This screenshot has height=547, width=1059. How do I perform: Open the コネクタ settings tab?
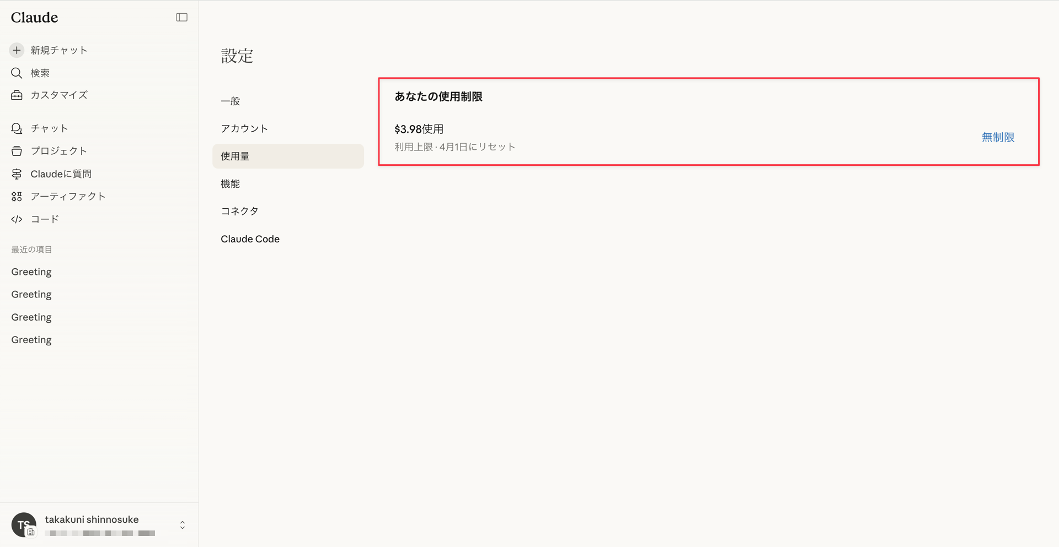tap(288, 212)
